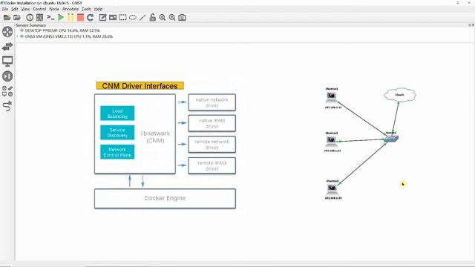Toggle show interface labels icon

tap(39, 18)
